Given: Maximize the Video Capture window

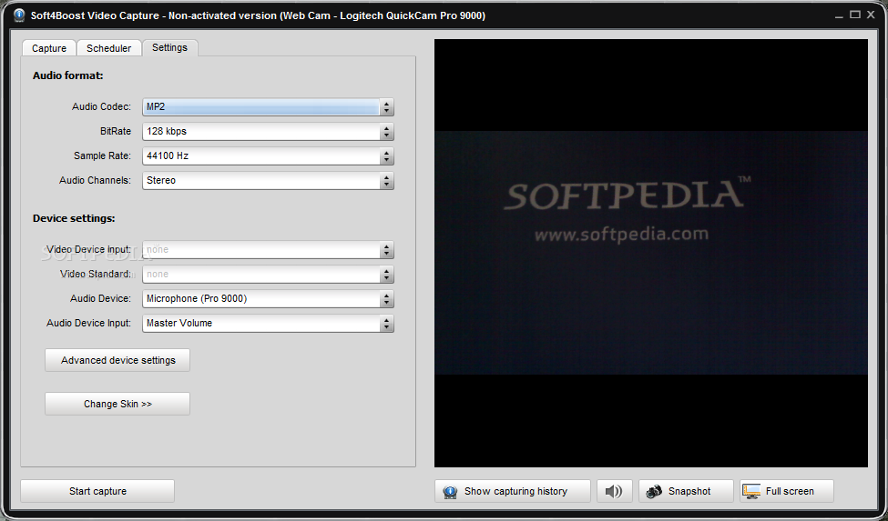Looking at the screenshot, I should point(855,15).
